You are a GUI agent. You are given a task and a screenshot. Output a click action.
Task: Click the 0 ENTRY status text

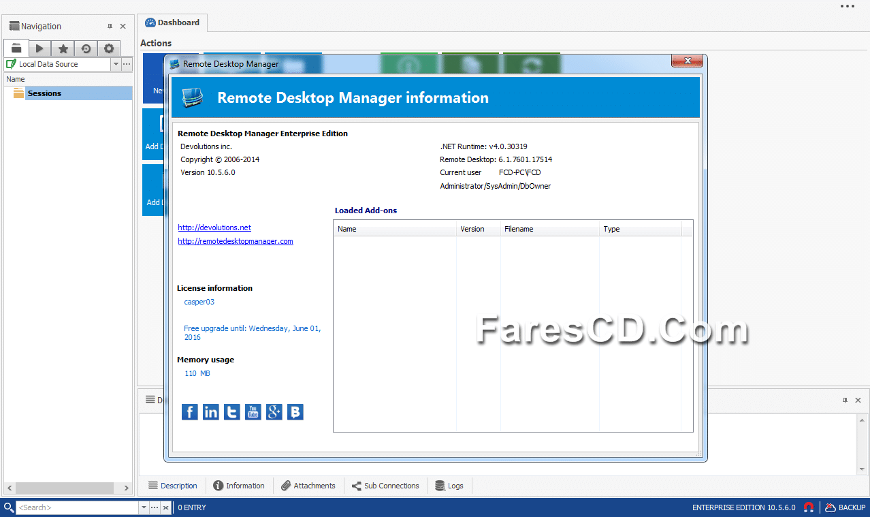click(x=192, y=507)
